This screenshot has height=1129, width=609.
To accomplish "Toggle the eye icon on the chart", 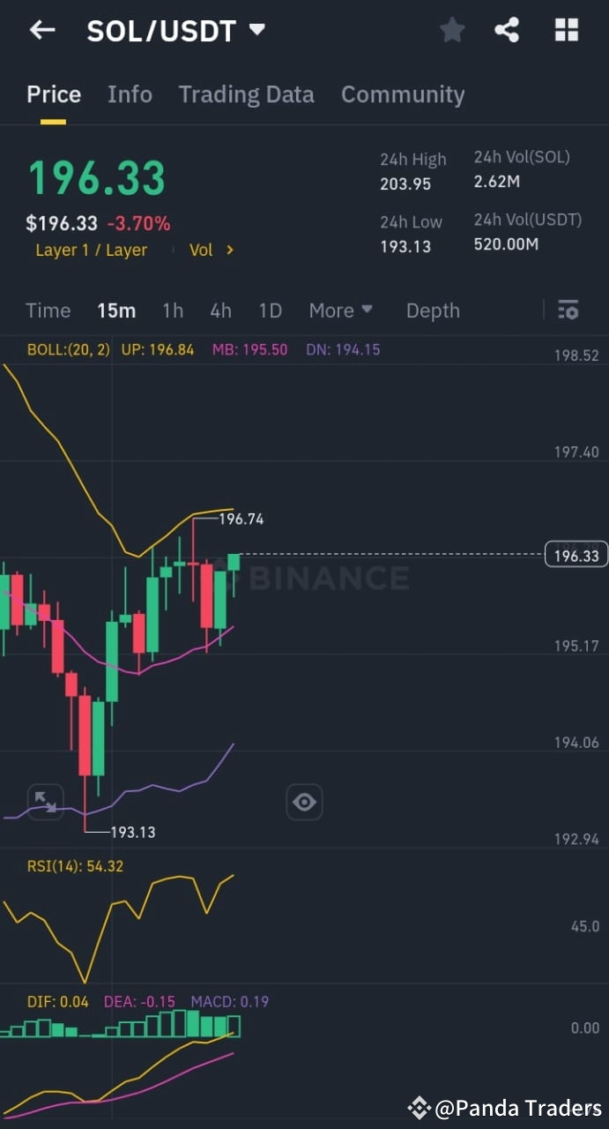I will click(x=304, y=802).
